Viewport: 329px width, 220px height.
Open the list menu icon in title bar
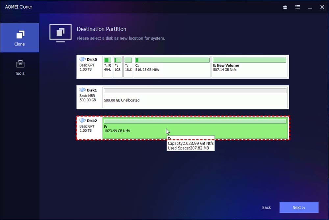[297, 7]
